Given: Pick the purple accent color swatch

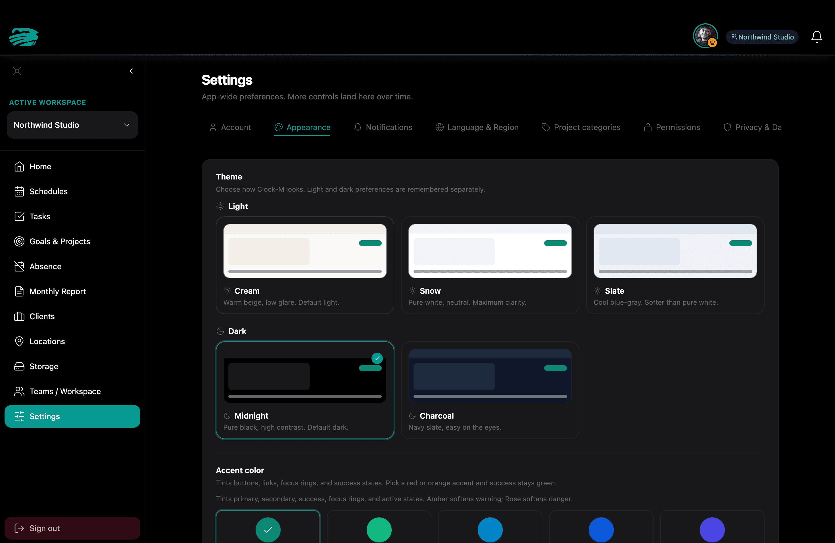Looking at the screenshot, I should (x=712, y=530).
